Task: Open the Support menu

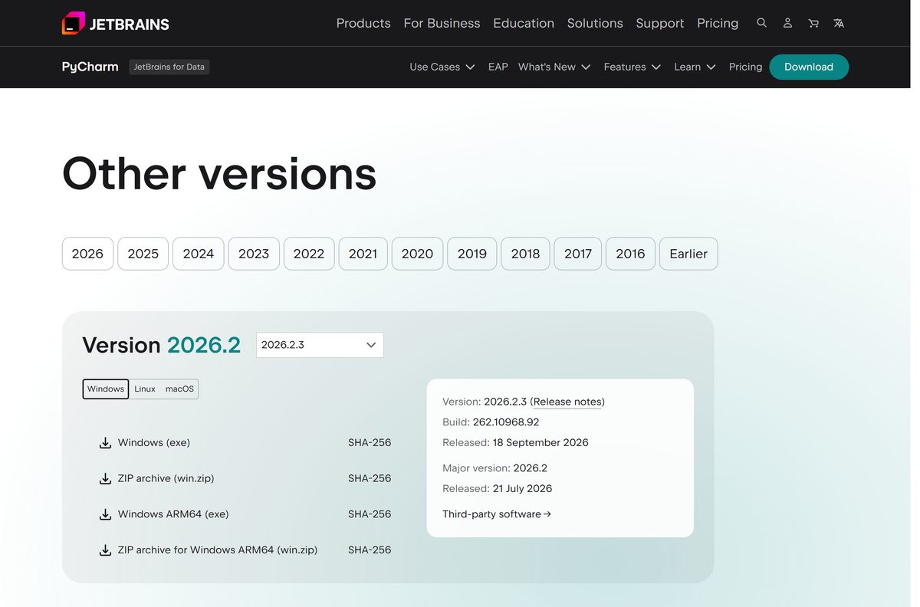Action: click(659, 23)
